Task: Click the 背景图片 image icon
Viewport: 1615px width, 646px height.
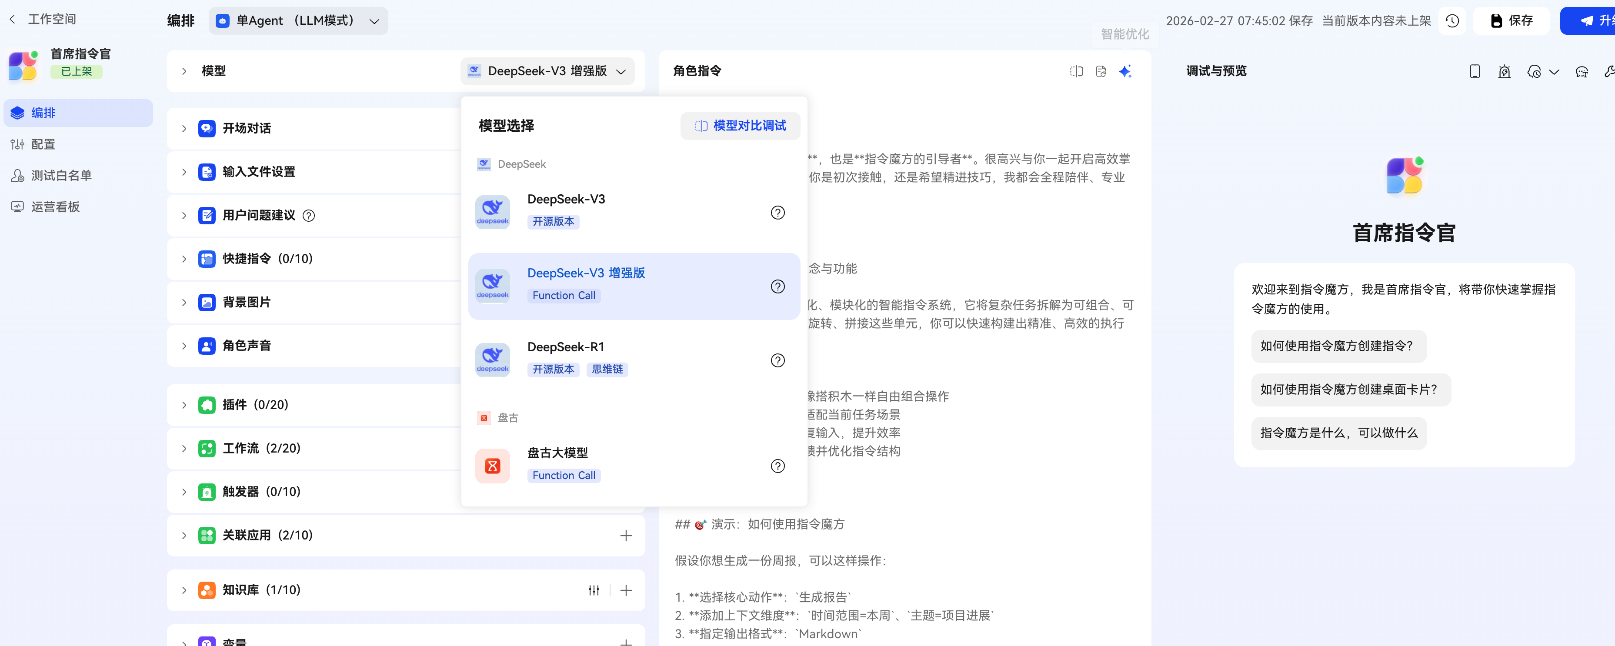Action: click(207, 302)
